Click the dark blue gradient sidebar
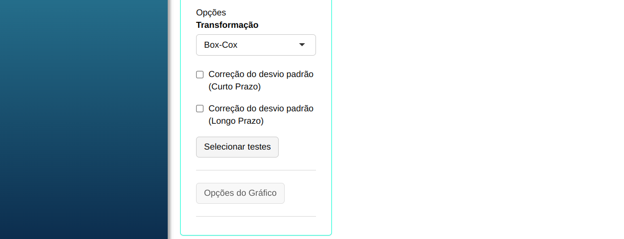 tap(84, 119)
